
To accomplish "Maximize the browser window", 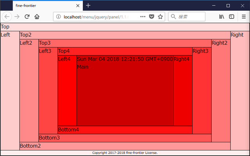I will click(x=228, y=6).
